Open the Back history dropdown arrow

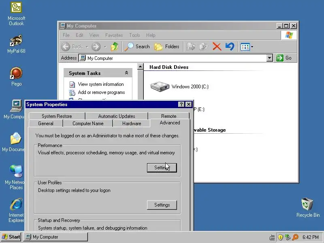coord(87,47)
